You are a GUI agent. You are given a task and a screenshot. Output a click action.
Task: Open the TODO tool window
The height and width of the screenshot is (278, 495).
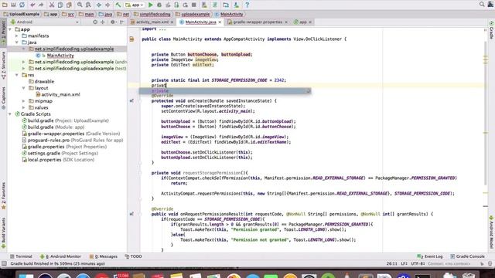coord(134,256)
